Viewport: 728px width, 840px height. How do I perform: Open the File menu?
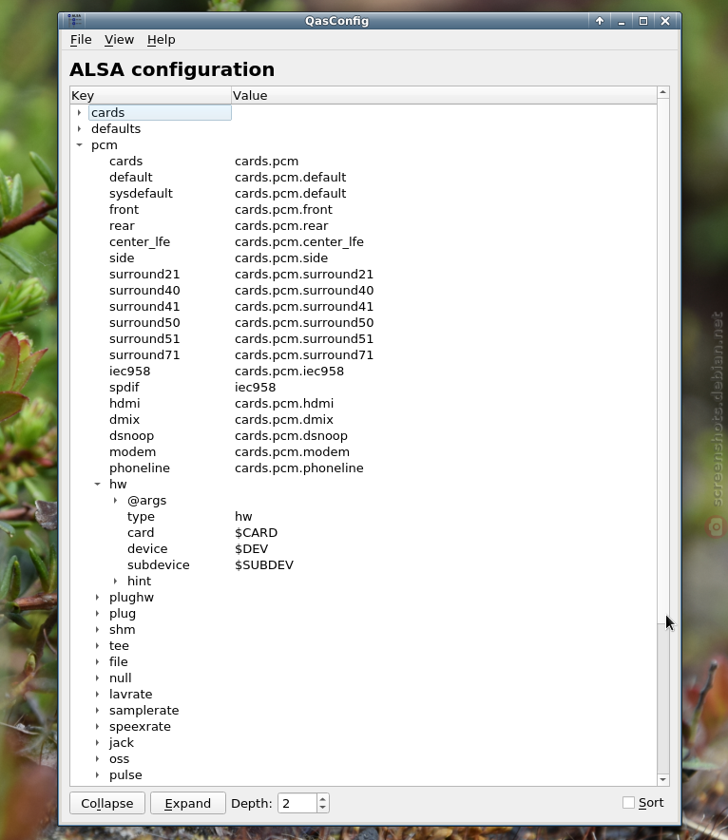81,40
